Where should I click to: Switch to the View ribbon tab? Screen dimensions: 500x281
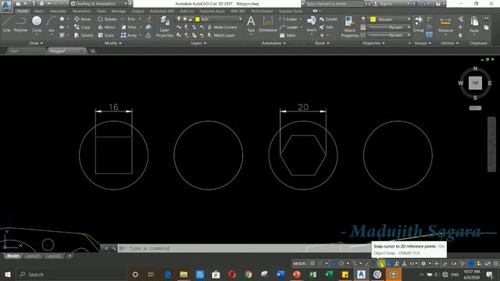click(101, 11)
